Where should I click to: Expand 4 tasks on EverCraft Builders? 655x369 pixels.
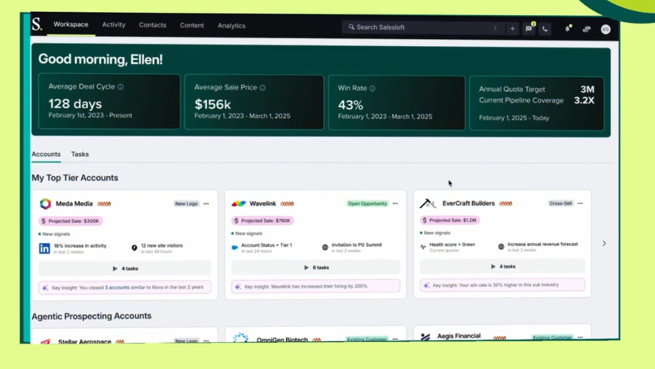[x=502, y=266]
